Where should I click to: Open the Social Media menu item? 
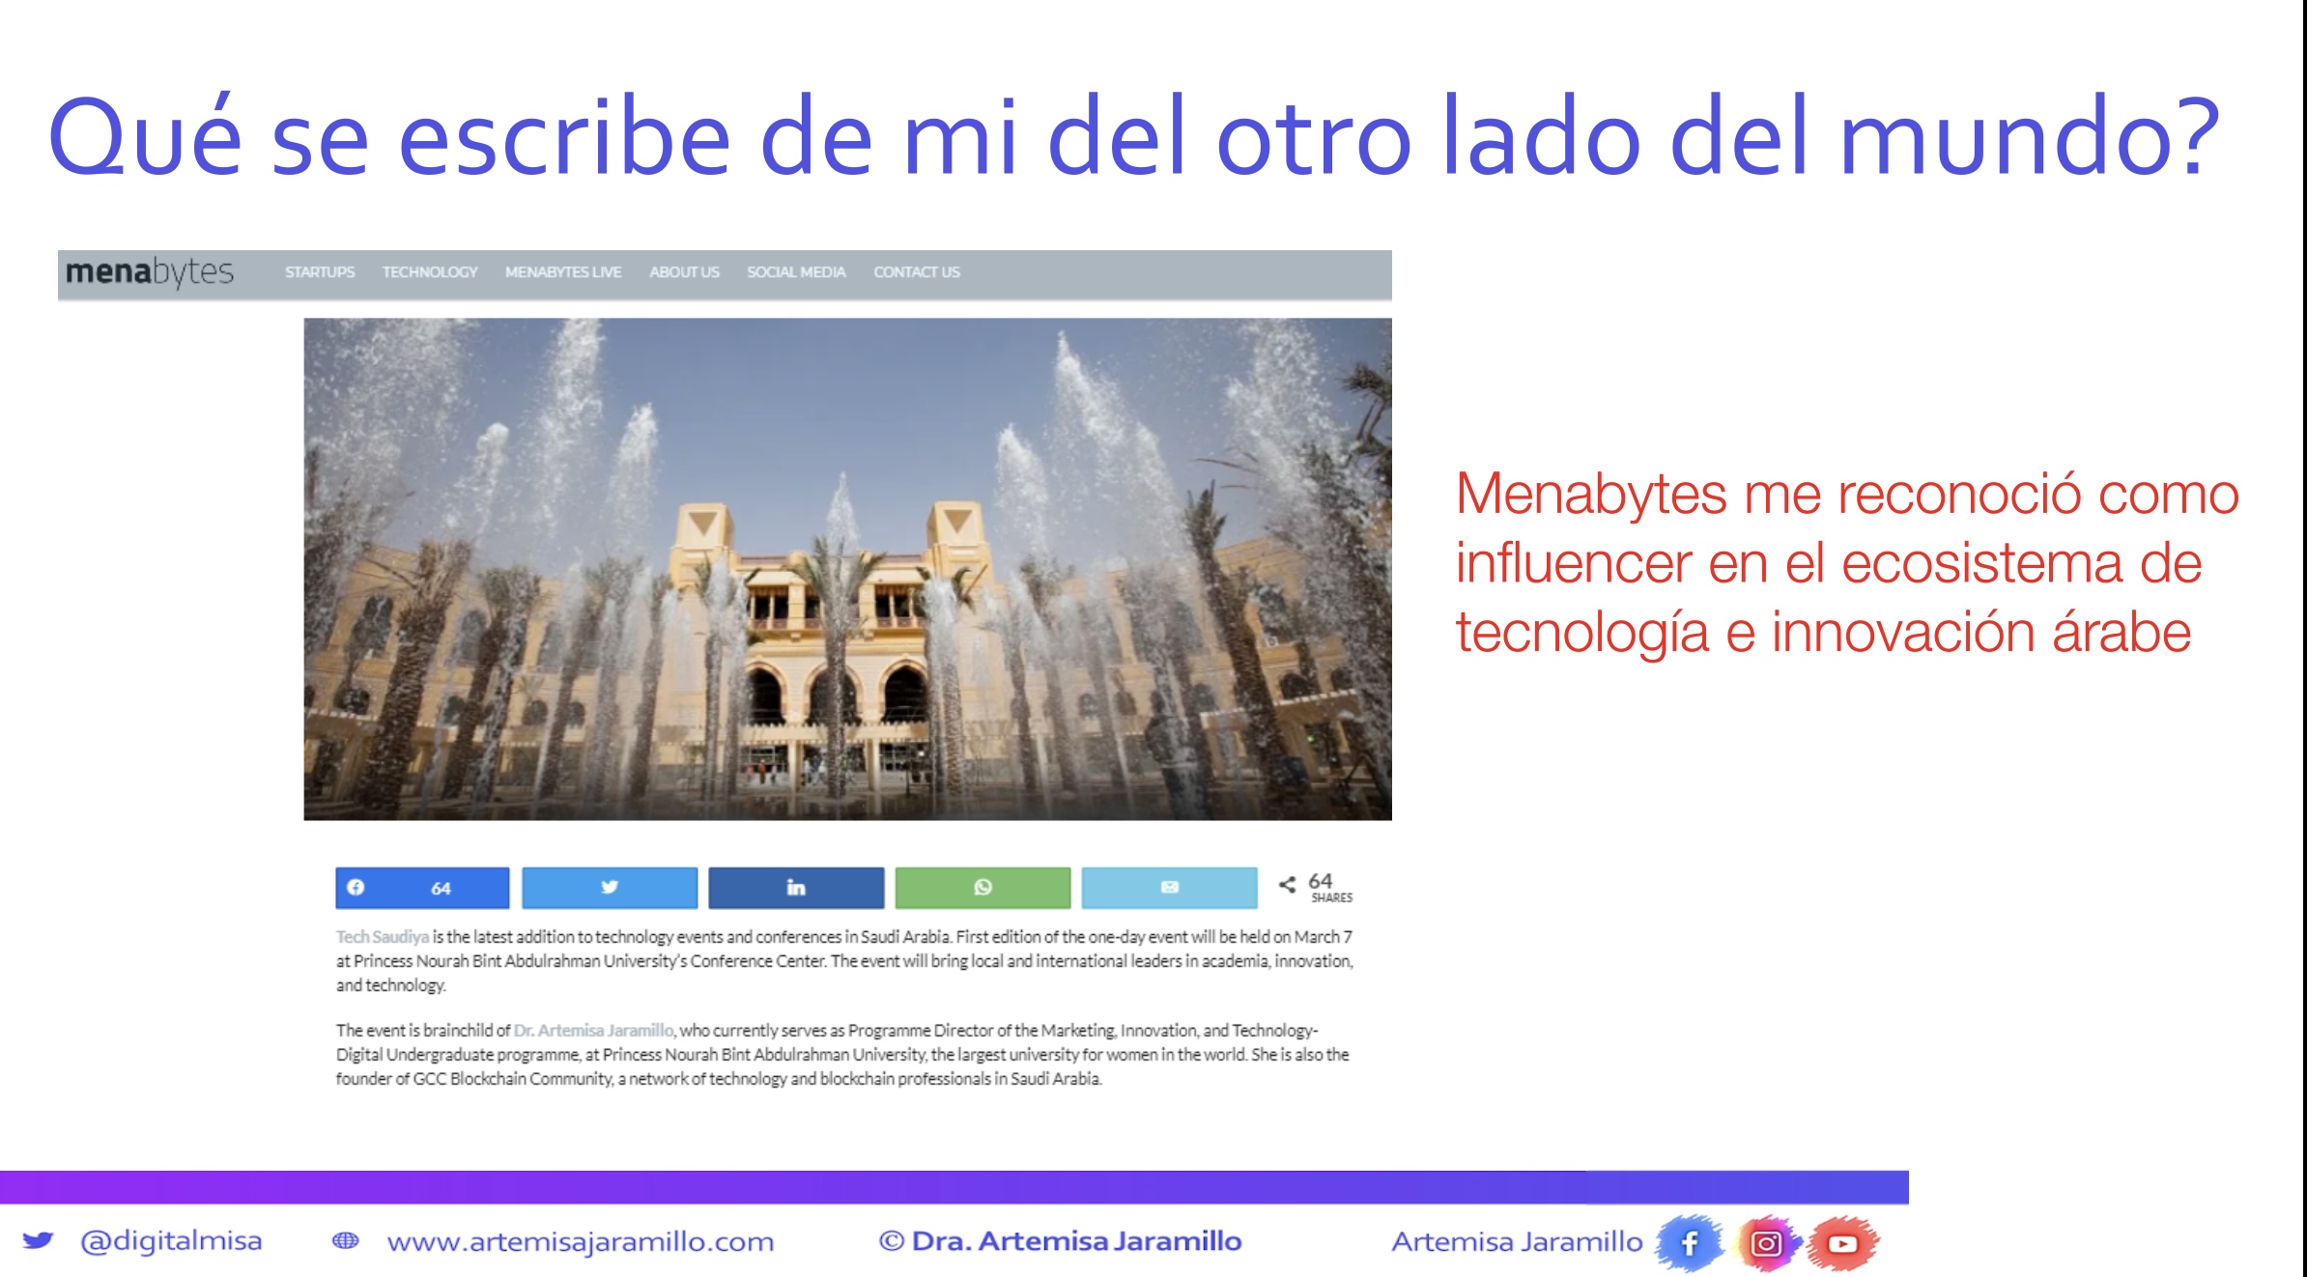(796, 272)
